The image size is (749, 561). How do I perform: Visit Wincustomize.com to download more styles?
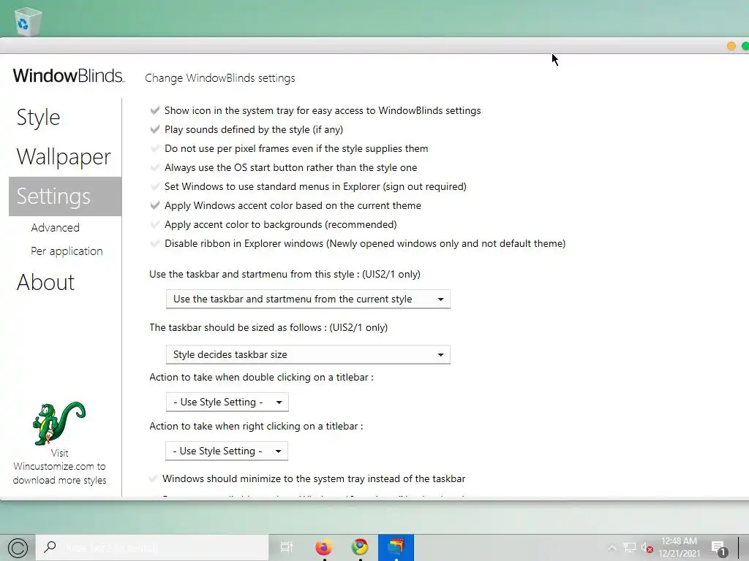tap(60, 467)
